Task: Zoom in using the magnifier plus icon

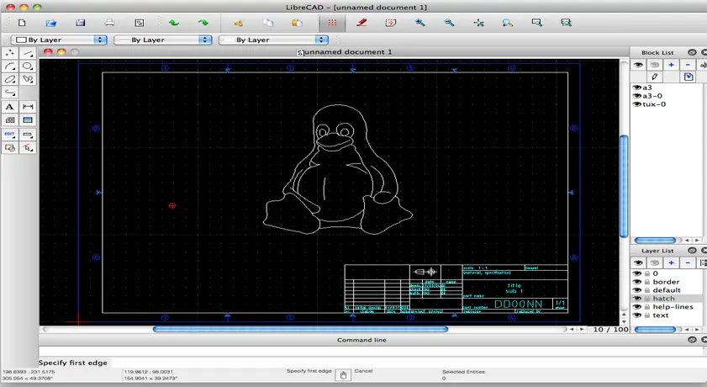Action: 419,23
